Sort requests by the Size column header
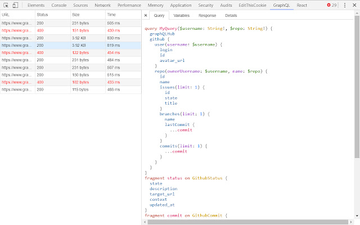Screen dimensions: 360x225 click(x=76, y=13)
